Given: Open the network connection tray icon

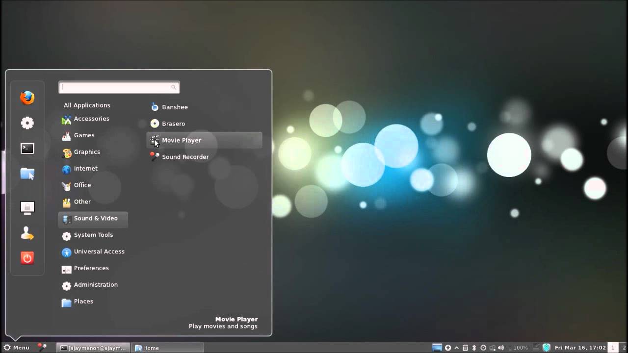Looking at the screenshot, I should pyautogui.click(x=492, y=348).
